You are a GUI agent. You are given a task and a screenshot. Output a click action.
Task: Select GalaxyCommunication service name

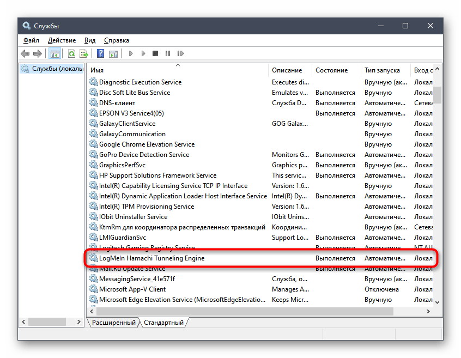coord(132,134)
